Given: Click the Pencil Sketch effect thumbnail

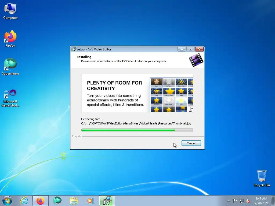Looking at the screenshot, I should click(169, 101).
